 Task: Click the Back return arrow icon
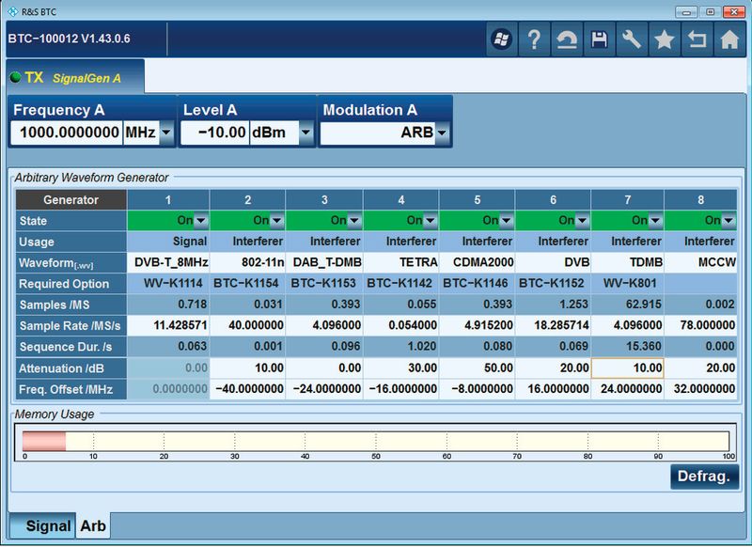(x=697, y=39)
